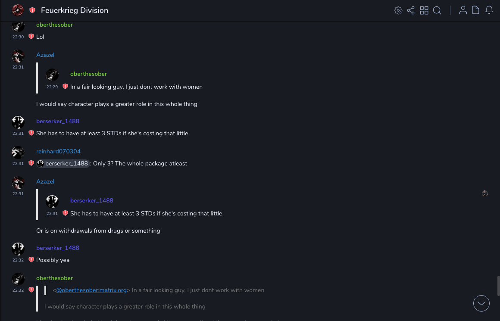Open notifications with the bell icon
This screenshot has height=321, width=500.
pos(489,10)
